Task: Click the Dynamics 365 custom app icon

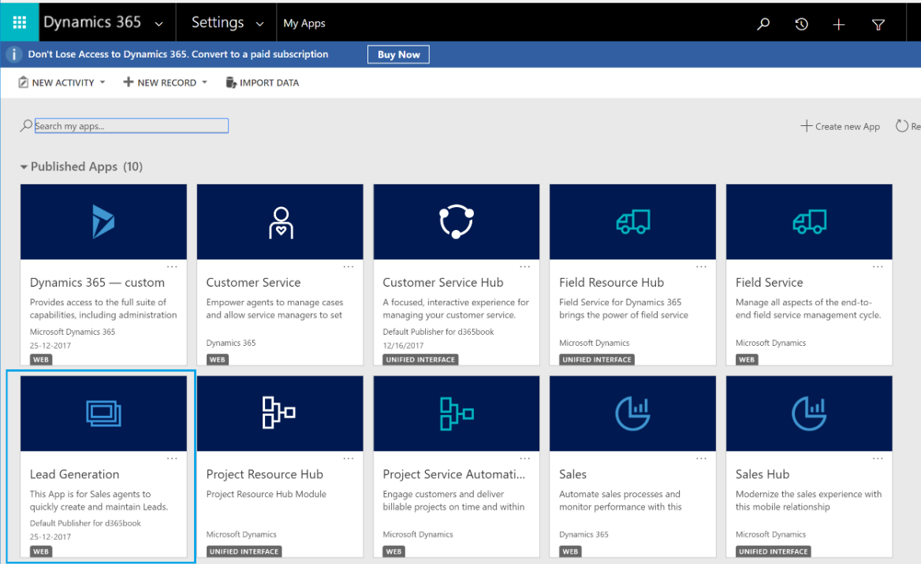Action: click(x=103, y=221)
